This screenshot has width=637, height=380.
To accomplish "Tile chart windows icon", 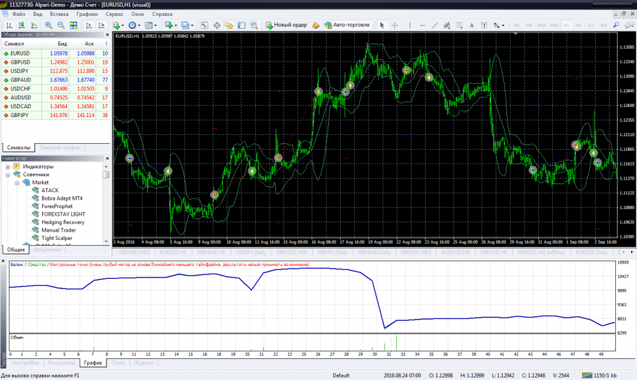I will click(x=73, y=25).
